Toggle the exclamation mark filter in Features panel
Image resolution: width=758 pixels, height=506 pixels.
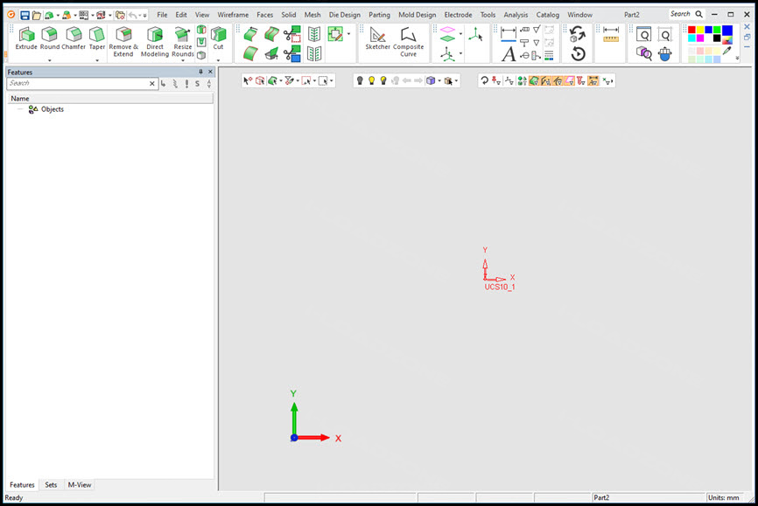click(x=186, y=84)
